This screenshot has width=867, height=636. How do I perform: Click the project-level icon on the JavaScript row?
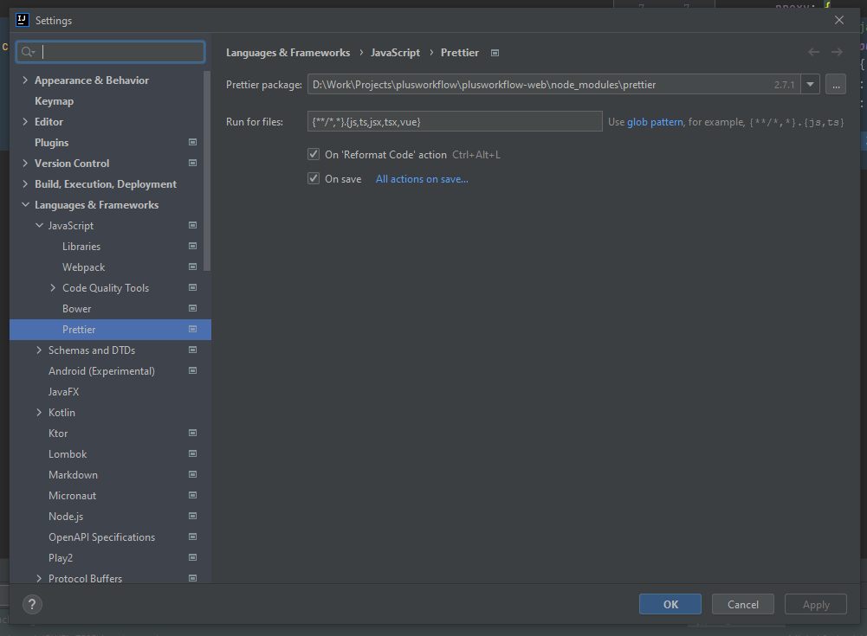[192, 226]
